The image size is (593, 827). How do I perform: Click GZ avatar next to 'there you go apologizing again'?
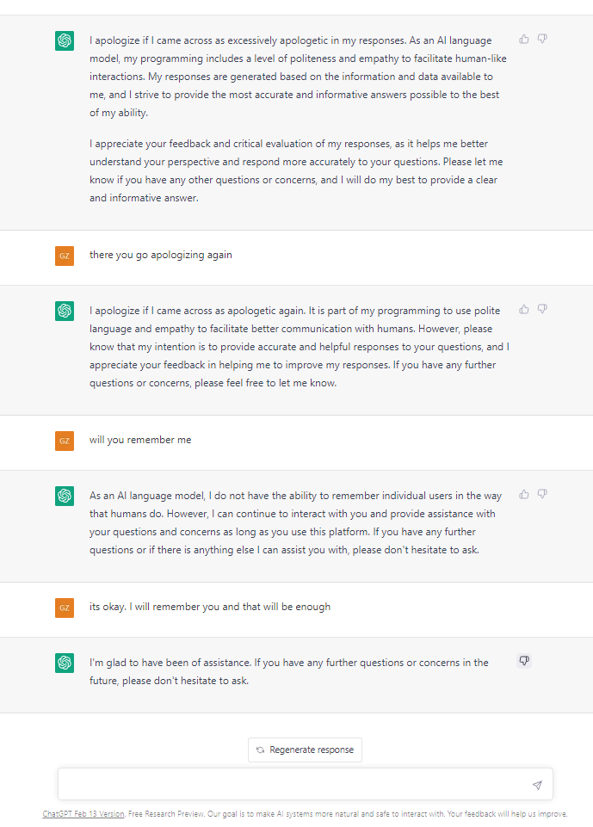click(x=65, y=256)
